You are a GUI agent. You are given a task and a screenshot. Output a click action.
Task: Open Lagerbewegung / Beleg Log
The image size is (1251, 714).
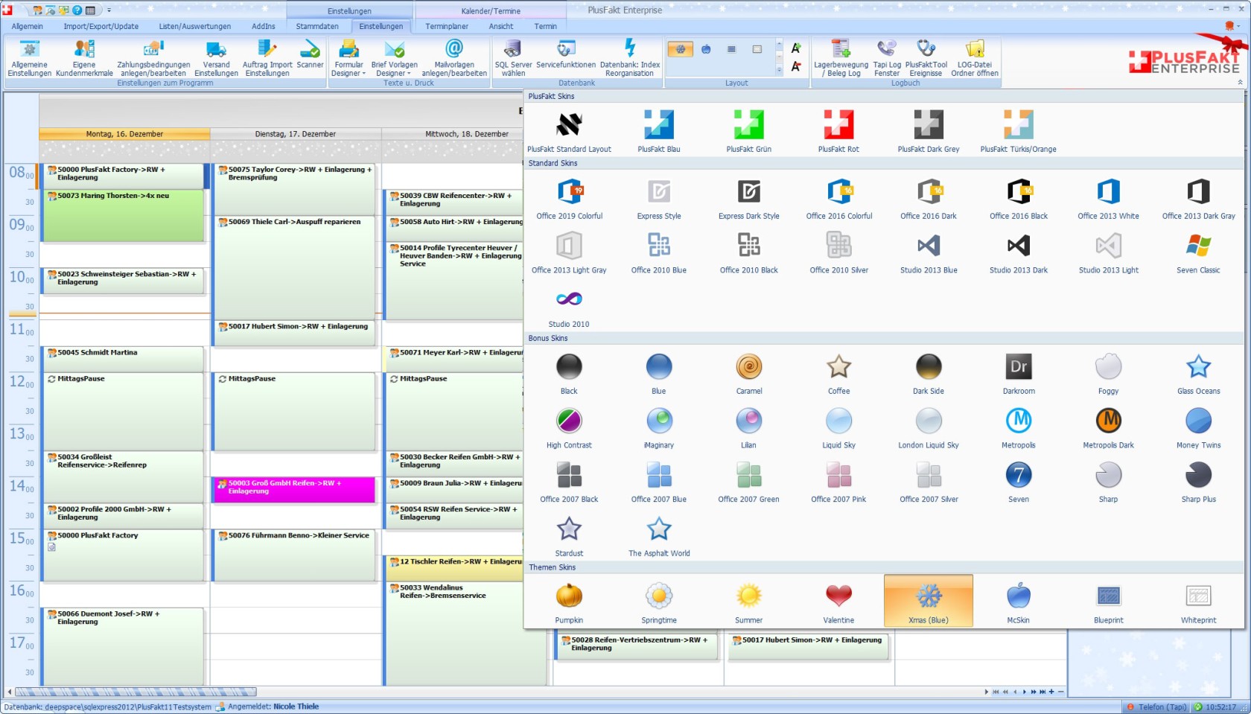pos(841,58)
